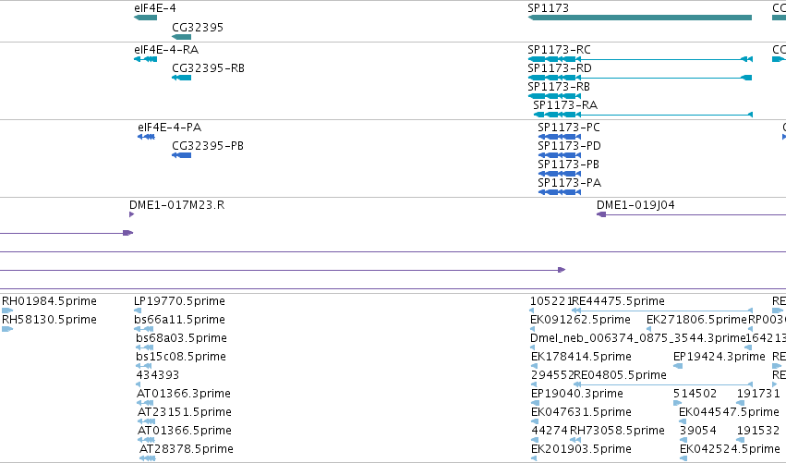Click the SP1173-RB transcript

[x=554, y=96]
